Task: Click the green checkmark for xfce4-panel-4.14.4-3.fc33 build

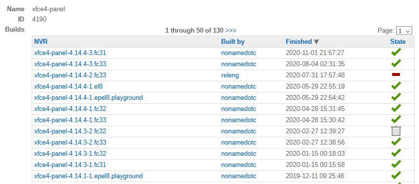Action: pyautogui.click(x=396, y=63)
